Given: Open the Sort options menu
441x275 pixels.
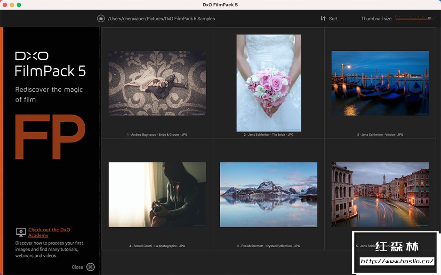Looking at the screenshot, I should (x=333, y=19).
